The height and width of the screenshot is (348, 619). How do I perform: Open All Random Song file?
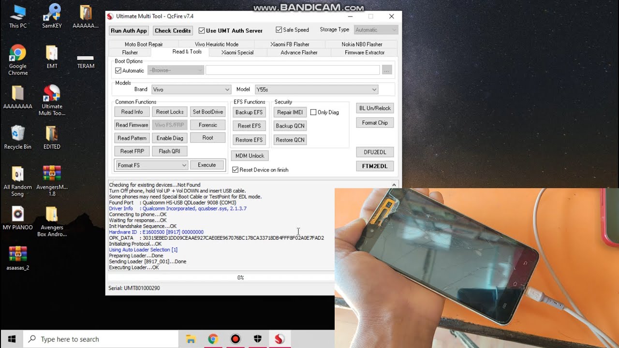coord(18,181)
